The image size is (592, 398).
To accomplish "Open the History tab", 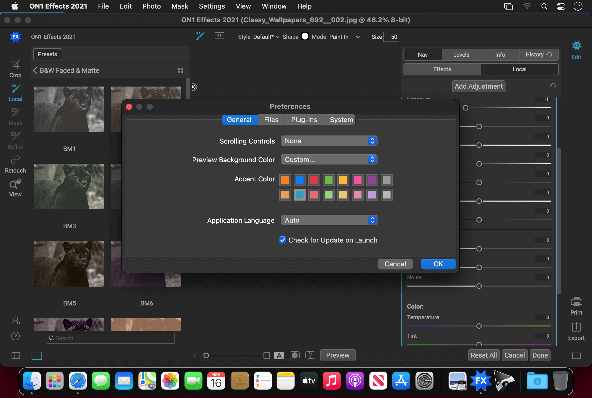I will (539, 55).
